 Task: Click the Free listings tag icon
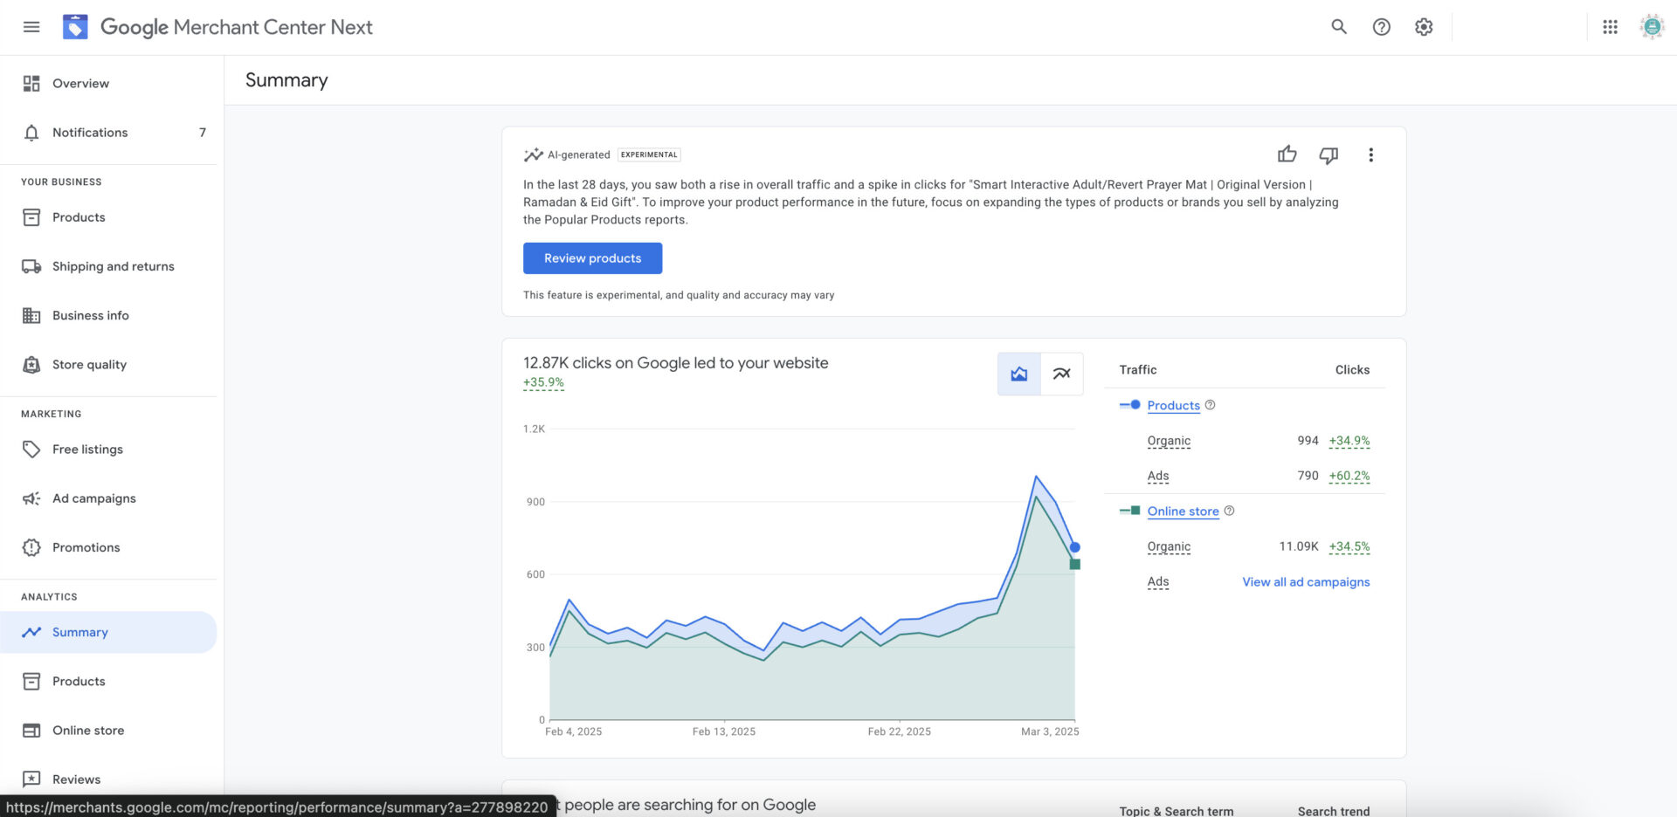coord(31,449)
